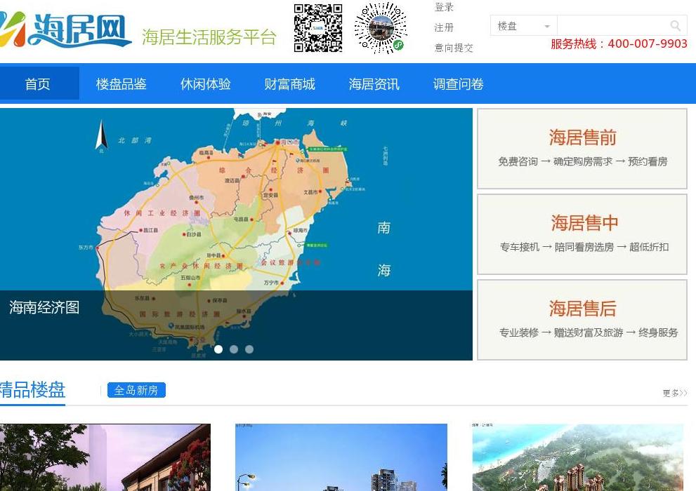Screen dimensions: 696x491
Task: Open the 注册 register link
Action: coord(444,27)
